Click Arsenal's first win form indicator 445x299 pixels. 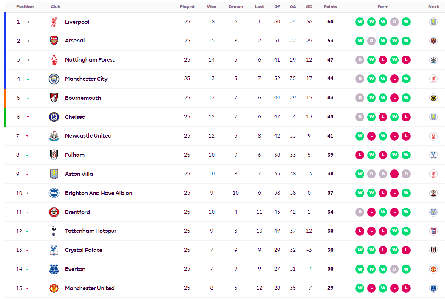[360, 41]
